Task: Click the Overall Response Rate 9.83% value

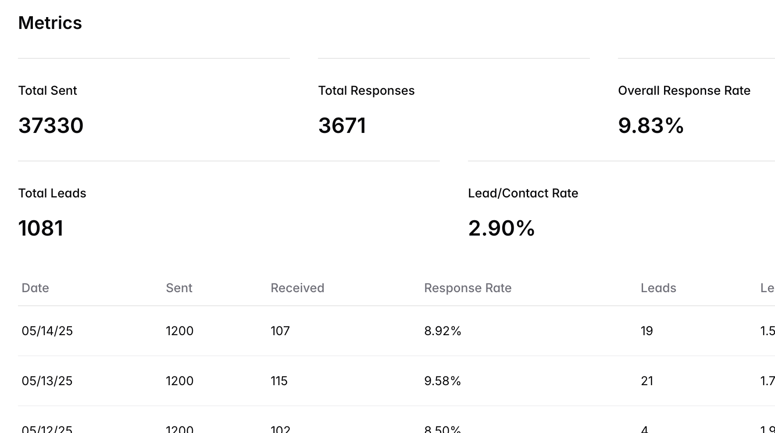Action: click(651, 125)
